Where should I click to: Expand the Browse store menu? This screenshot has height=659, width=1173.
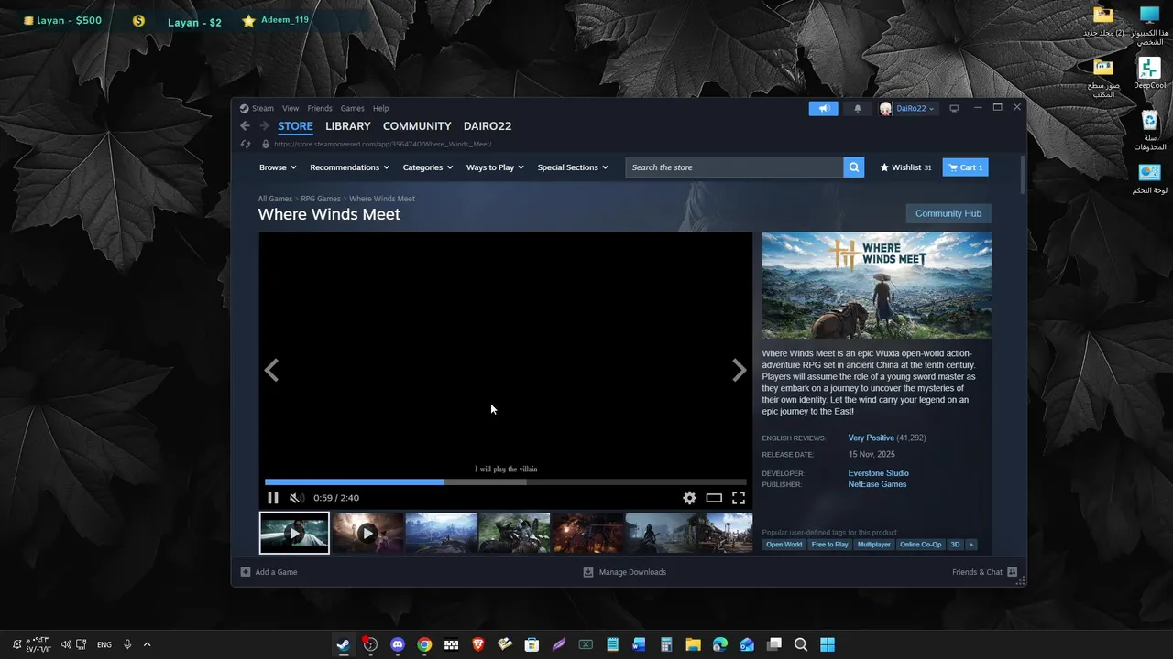(x=278, y=167)
